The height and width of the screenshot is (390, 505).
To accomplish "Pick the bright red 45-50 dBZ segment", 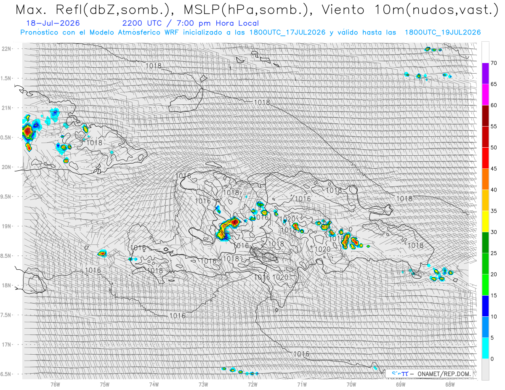I will click(485, 158).
